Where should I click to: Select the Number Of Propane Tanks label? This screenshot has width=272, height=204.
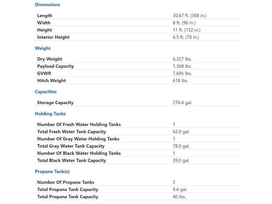click(x=66, y=182)
